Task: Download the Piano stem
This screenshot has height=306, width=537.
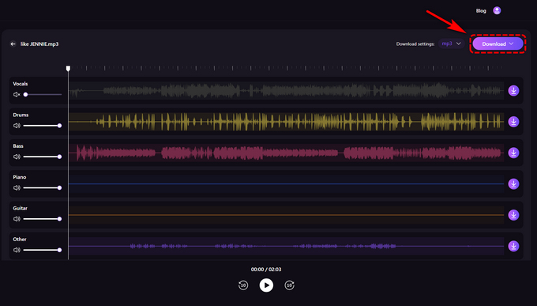Action: coord(513,184)
